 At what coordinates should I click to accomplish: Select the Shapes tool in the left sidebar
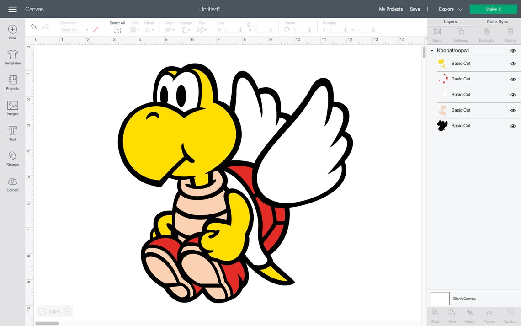pyautogui.click(x=12, y=159)
